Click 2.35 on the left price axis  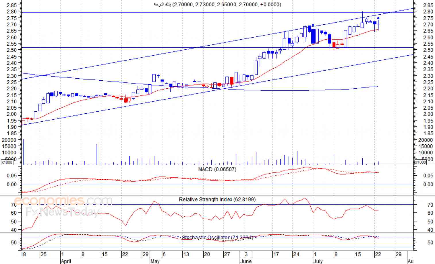coord(12,69)
